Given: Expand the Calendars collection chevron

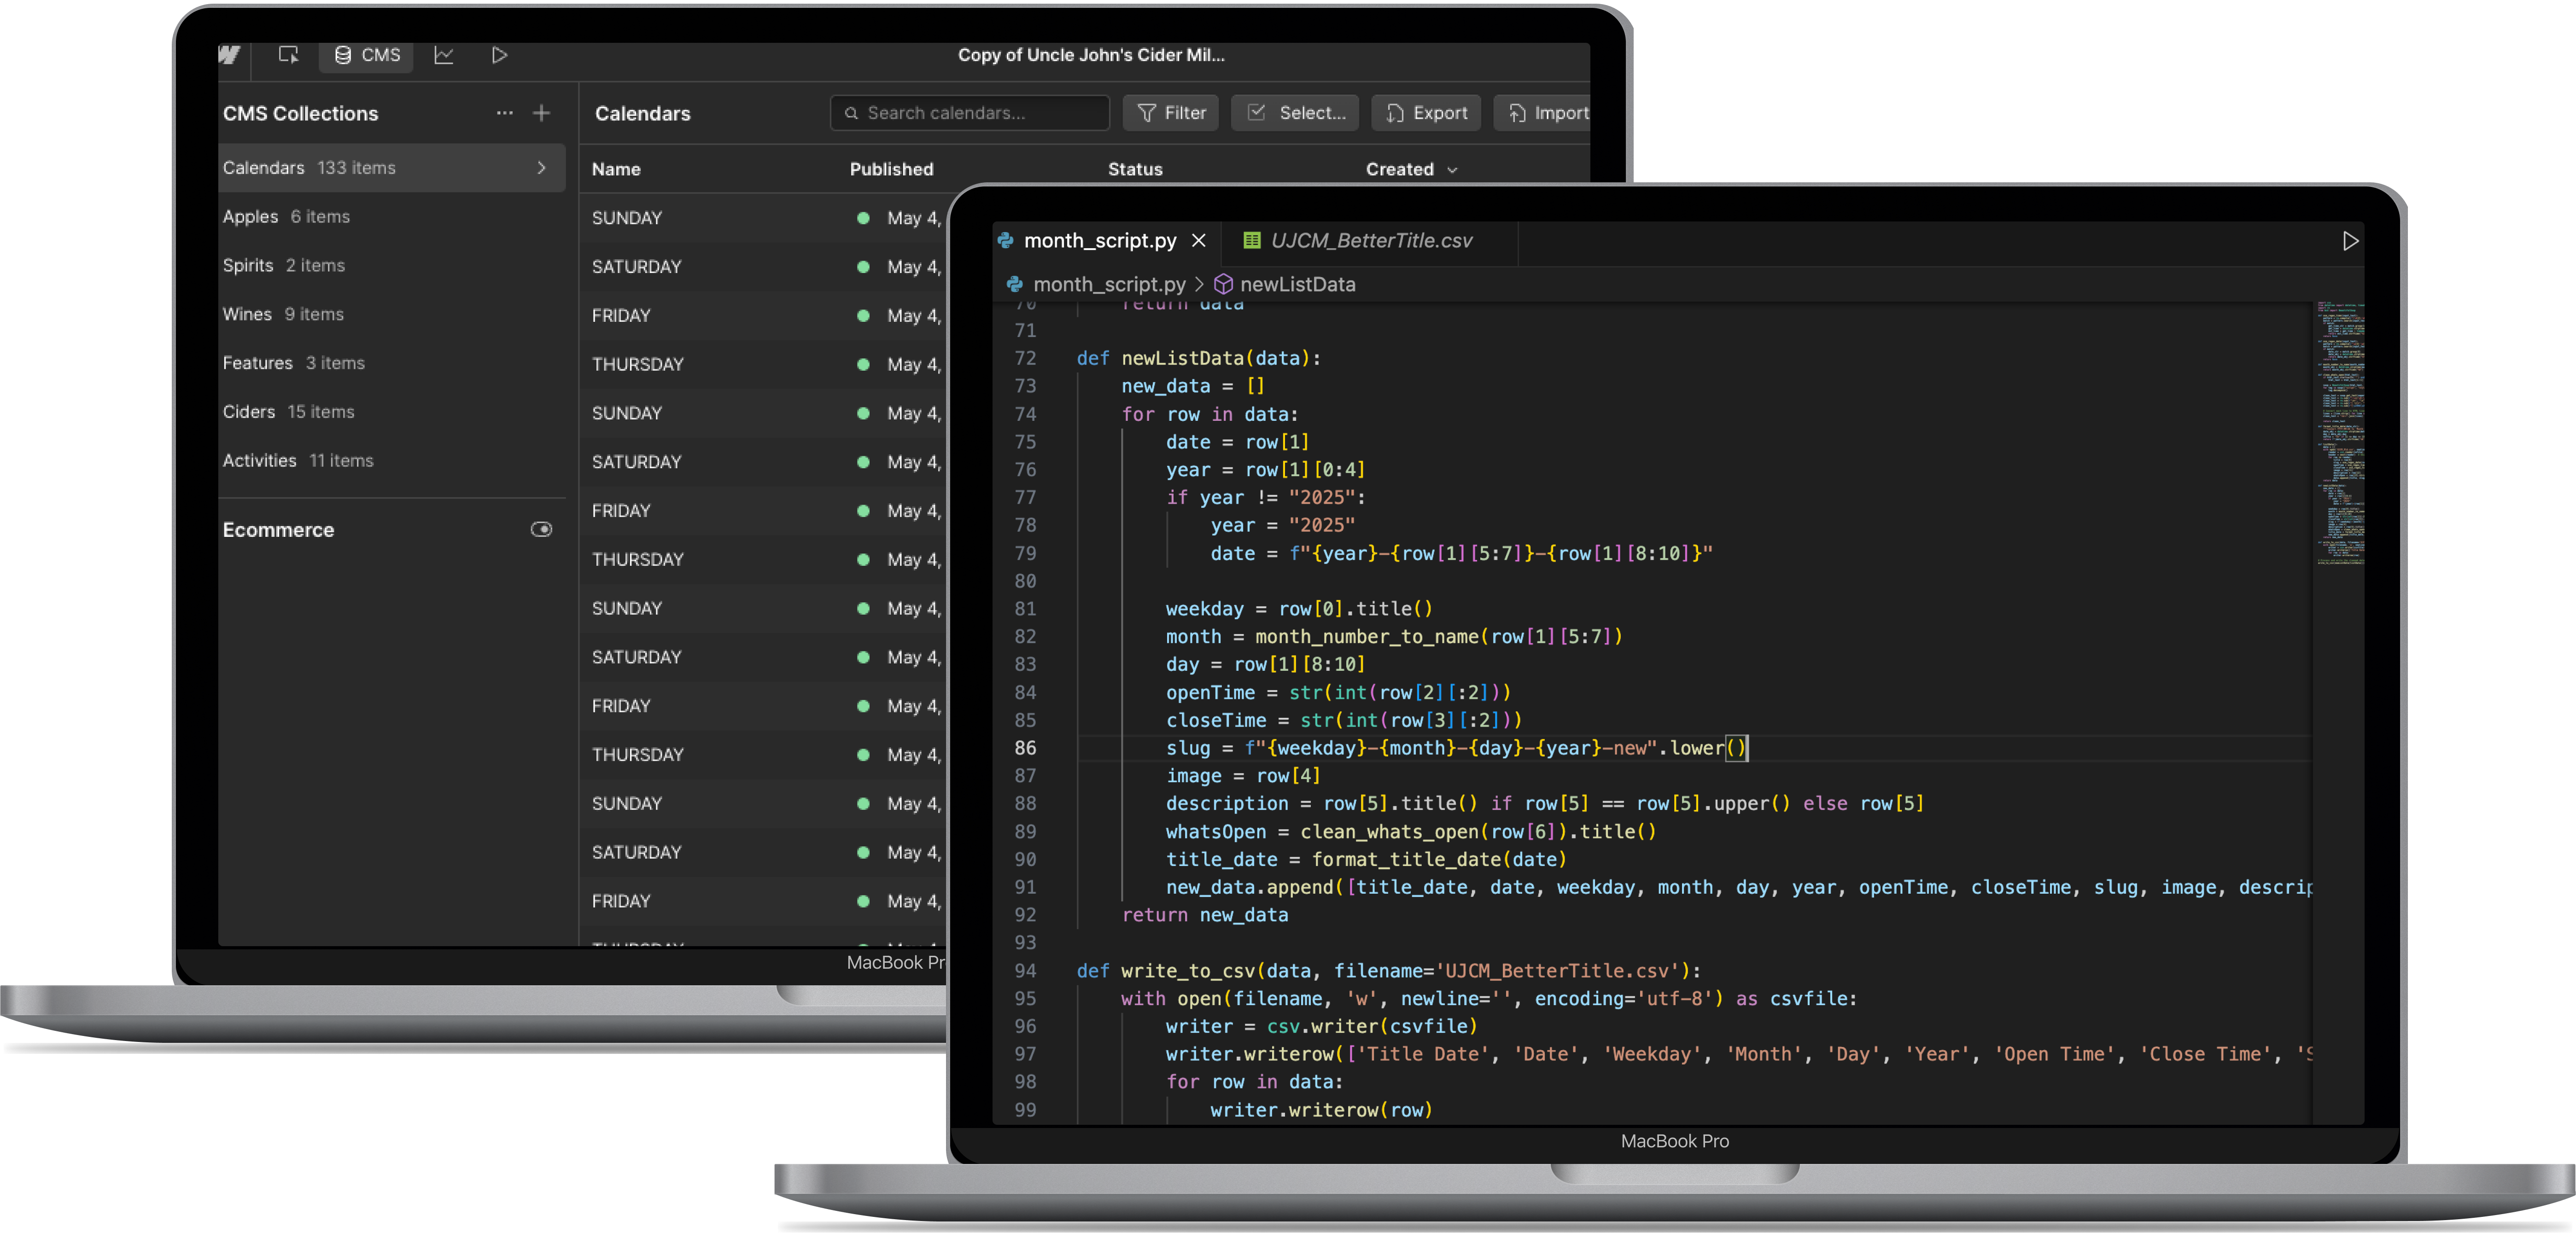Looking at the screenshot, I should 541,168.
